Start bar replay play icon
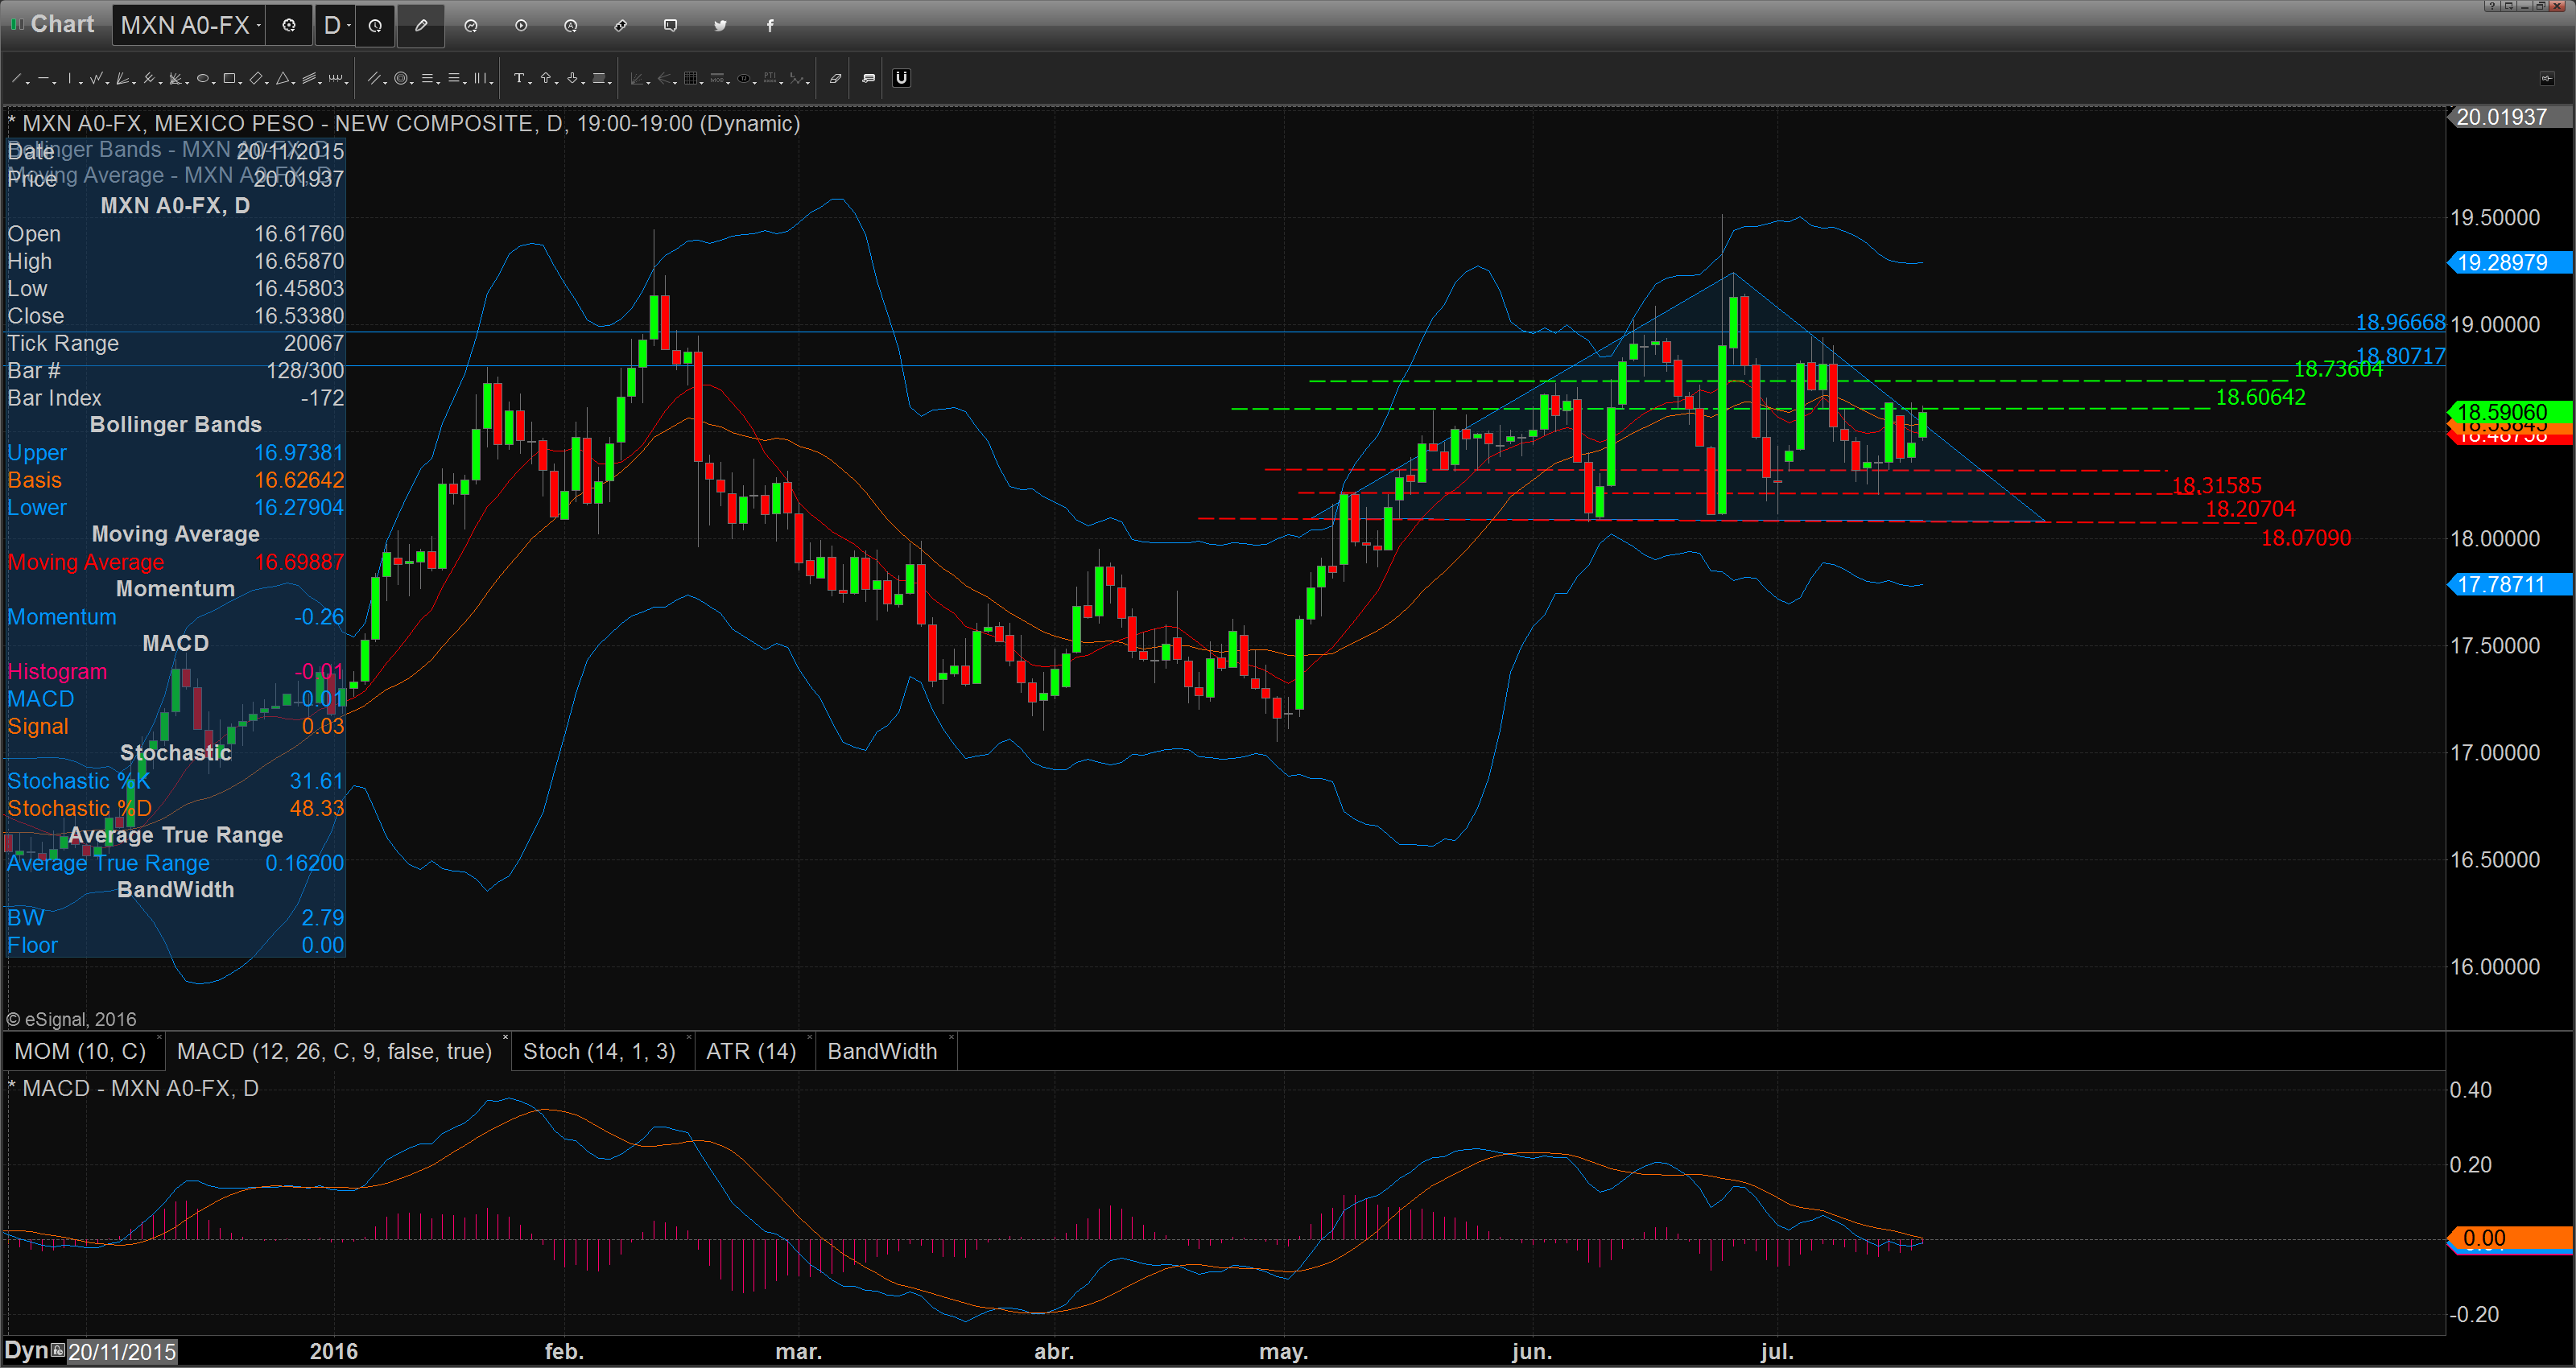The height and width of the screenshot is (1368, 2576). pos(521,26)
